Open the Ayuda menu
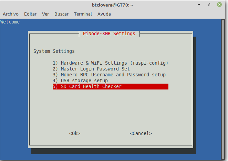 [x=104, y=14]
